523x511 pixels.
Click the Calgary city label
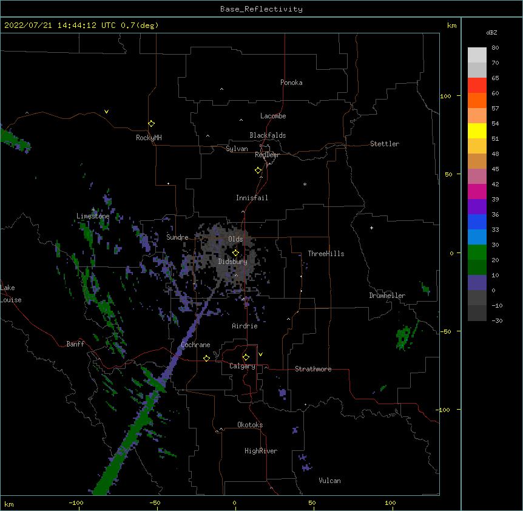click(x=242, y=366)
